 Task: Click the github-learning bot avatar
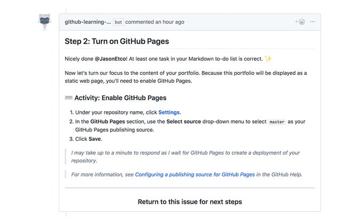pos(44,22)
